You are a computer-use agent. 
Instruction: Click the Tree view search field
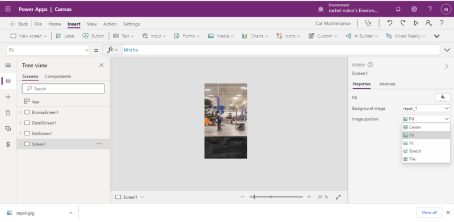coord(63,89)
